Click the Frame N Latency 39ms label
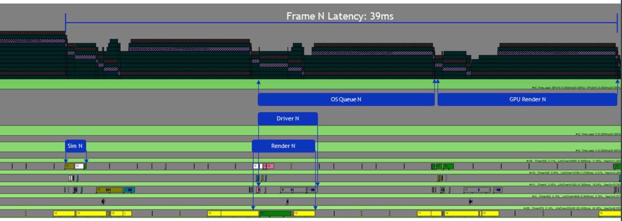Viewport: 622px width, 221px height. coord(340,16)
